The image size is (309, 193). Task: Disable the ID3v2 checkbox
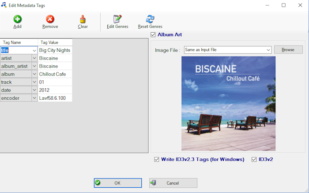click(254, 159)
